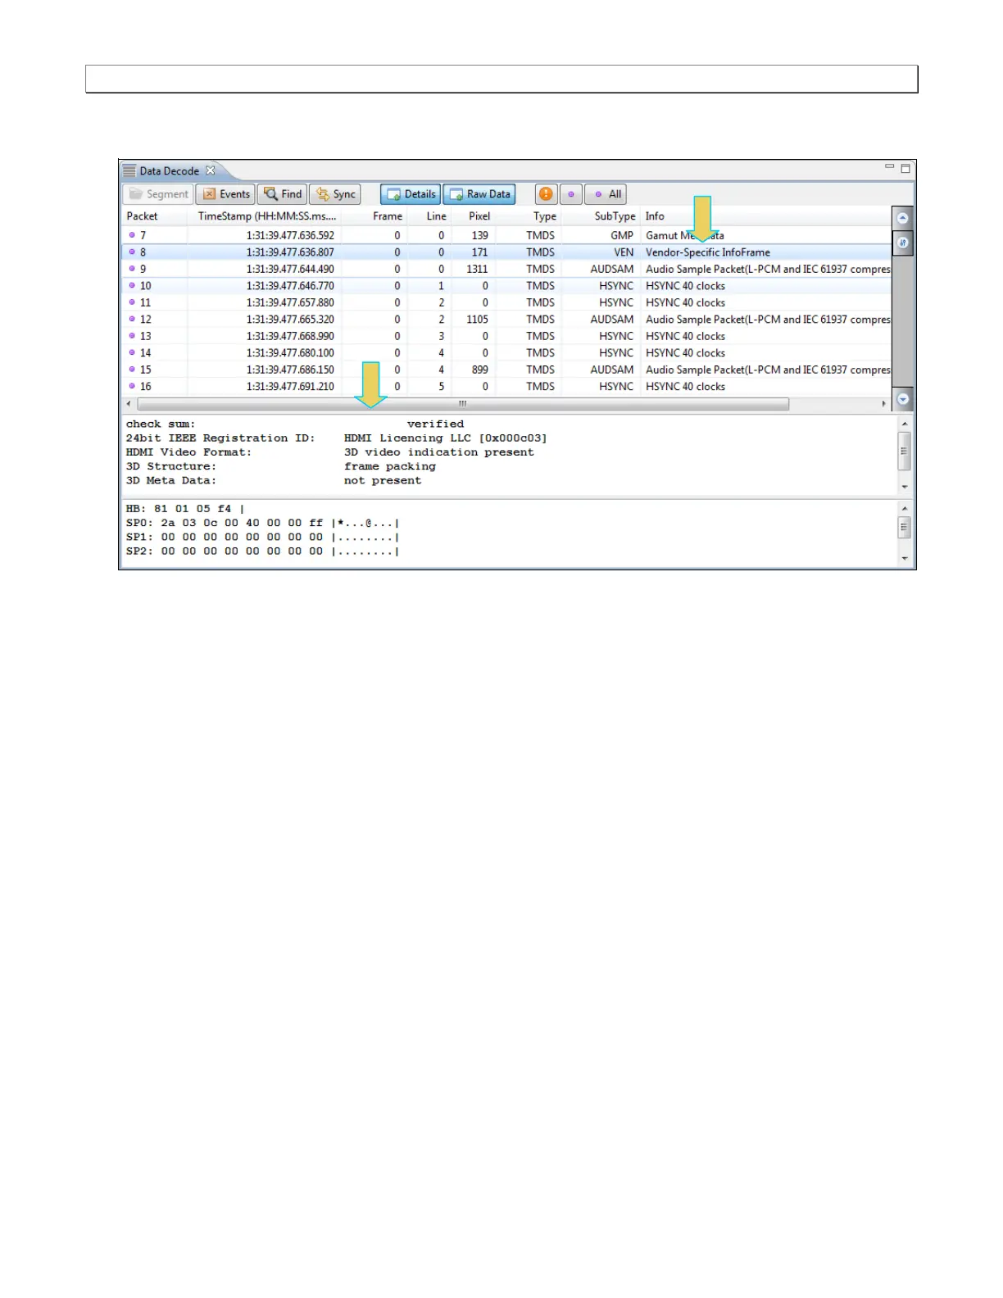Click the SP2 raw data line
The width and height of the screenshot is (1003, 1298).
pos(262,551)
